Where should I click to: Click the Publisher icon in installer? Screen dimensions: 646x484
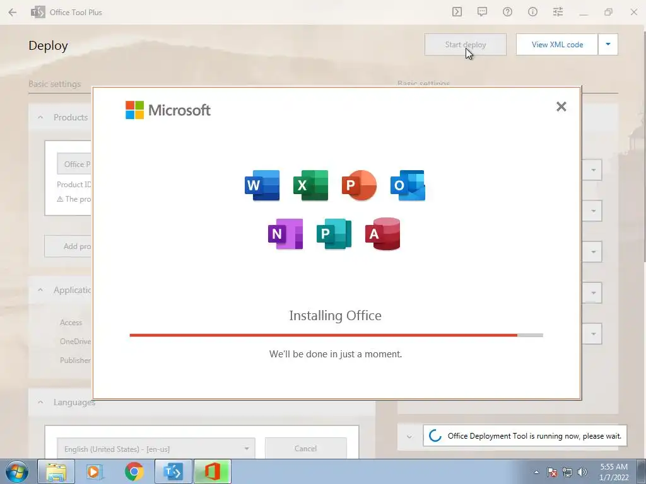334,234
